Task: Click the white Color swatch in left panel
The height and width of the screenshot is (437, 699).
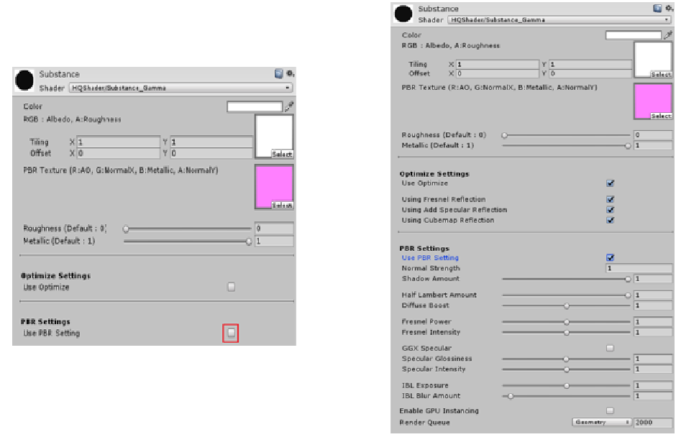Action: [255, 106]
